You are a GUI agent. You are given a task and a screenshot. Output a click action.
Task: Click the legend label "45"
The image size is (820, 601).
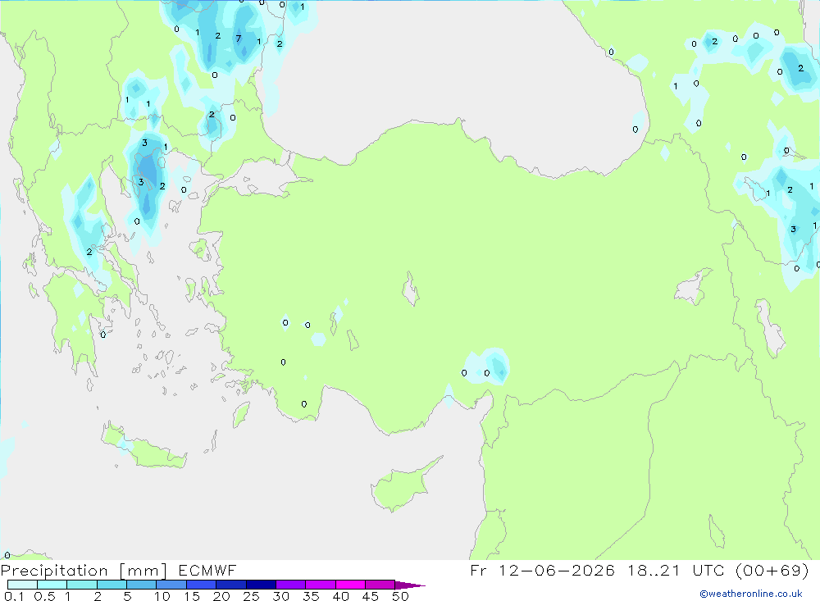371,596
